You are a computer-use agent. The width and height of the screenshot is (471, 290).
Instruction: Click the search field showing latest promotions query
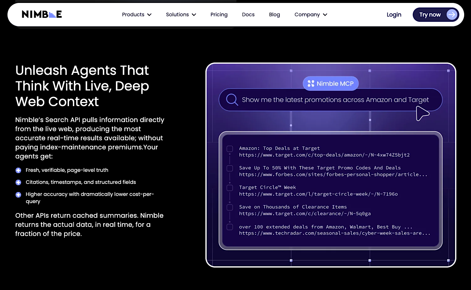point(330,100)
